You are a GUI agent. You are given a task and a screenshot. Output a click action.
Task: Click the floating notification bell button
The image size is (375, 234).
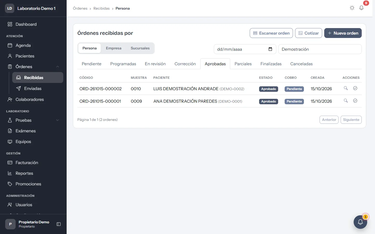click(x=360, y=222)
